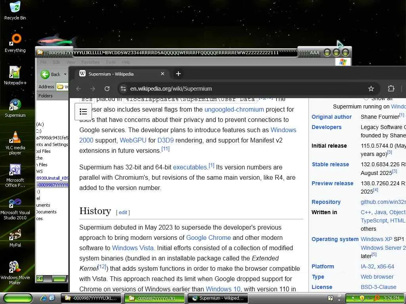Open the Repository infobox label link
This screenshot has height=304, width=406.
tap(326, 202)
